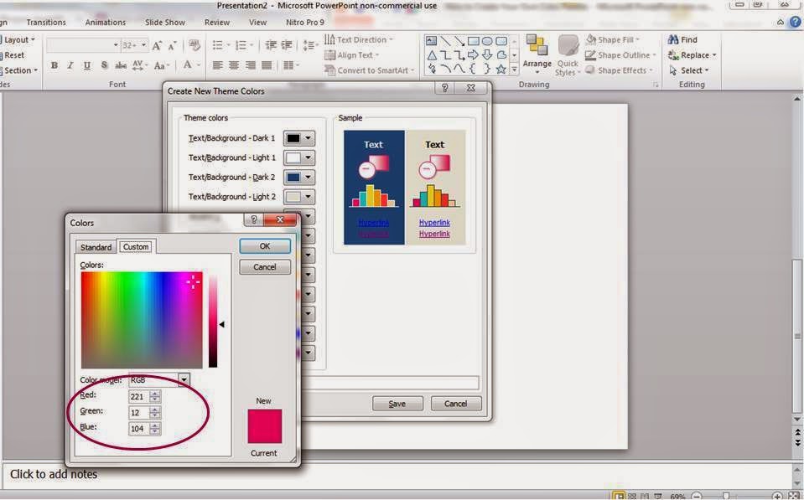Image resolution: width=804 pixels, height=500 pixels.
Task: Open the Color model dropdown
Action: tap(183, 379)
